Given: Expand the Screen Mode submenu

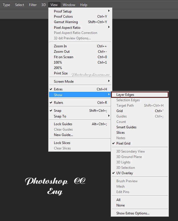Looking at the screenshot, I should 80,81.
